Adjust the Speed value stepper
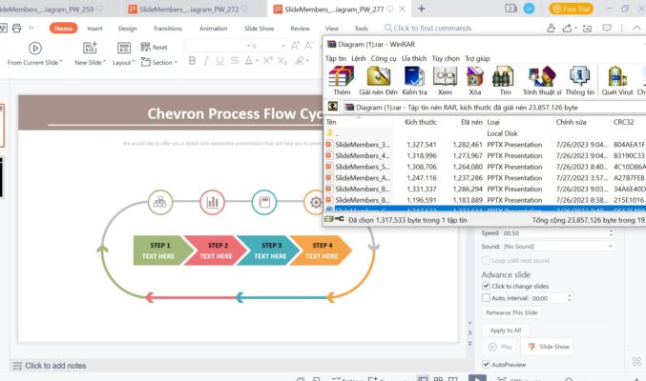 [x=611, y=232]
